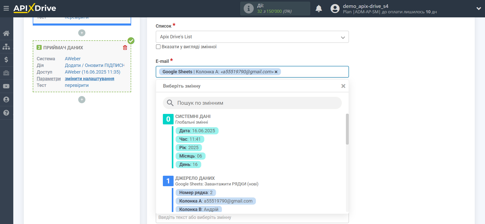The image size is (485, 224).
Task: Click the Параметри label
Action: (x=49, y=79)
